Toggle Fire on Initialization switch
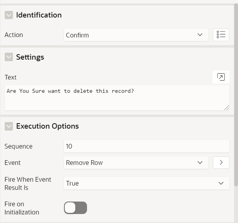 75,208
